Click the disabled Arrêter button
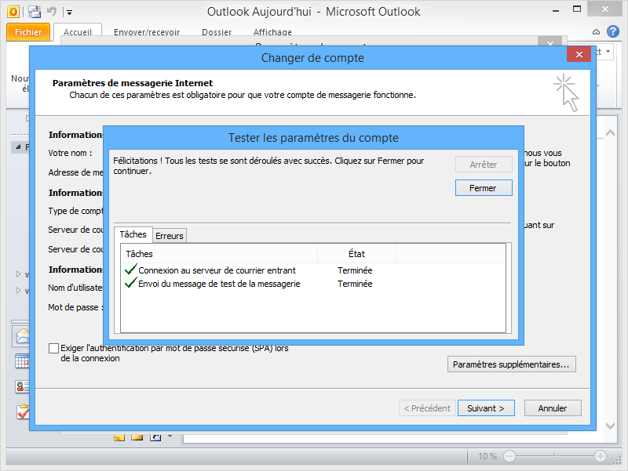The width and height of the screenshot is (628, 471). coord(484,165)
